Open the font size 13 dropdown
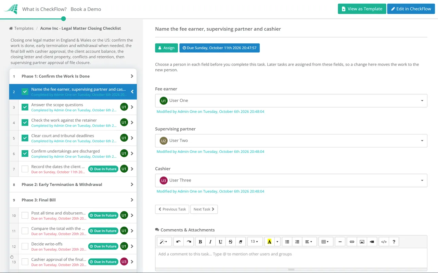The height and width of the screenshot is (273, 438). tap(255, 242)
